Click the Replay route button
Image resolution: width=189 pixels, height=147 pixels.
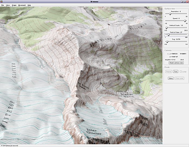(169, 72)
